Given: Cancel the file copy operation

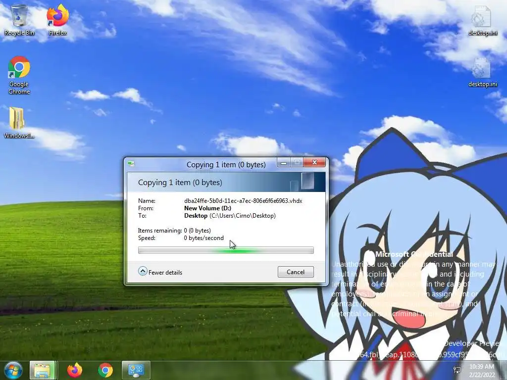Looking at the screenshot, I should pos(296,272).
